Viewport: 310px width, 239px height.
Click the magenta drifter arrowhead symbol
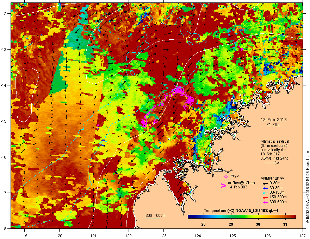pos(223,186)
